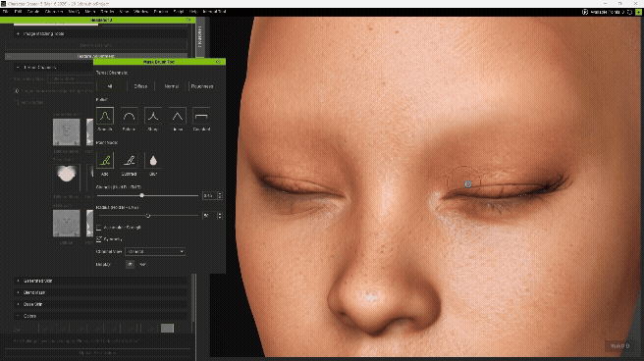Choose the Blur paint mode droplet icon
Screen dimensions: 644x361
pos(153,161)
